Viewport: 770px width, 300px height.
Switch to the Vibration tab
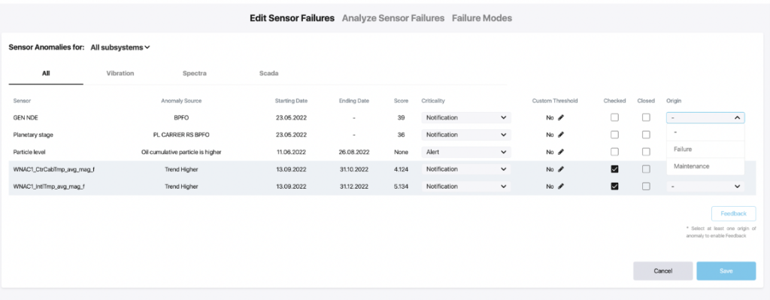pyautogui.click(x=120, y=73)
